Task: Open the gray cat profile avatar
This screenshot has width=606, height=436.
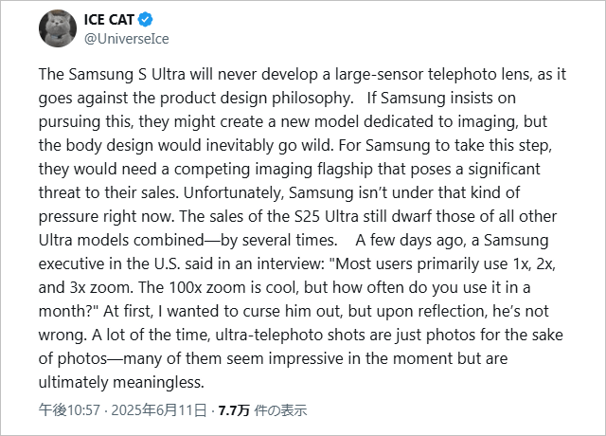Action: point(58,28)
